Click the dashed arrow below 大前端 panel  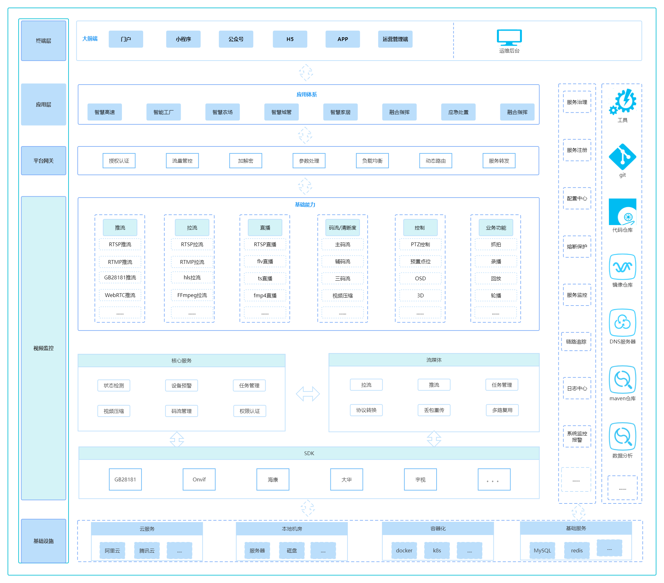click(306, 72)
